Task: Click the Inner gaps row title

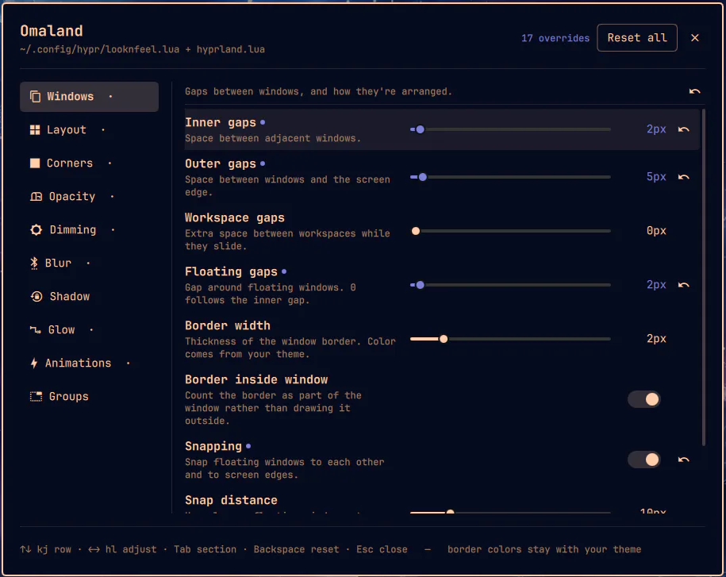Action: click(220, 122)
